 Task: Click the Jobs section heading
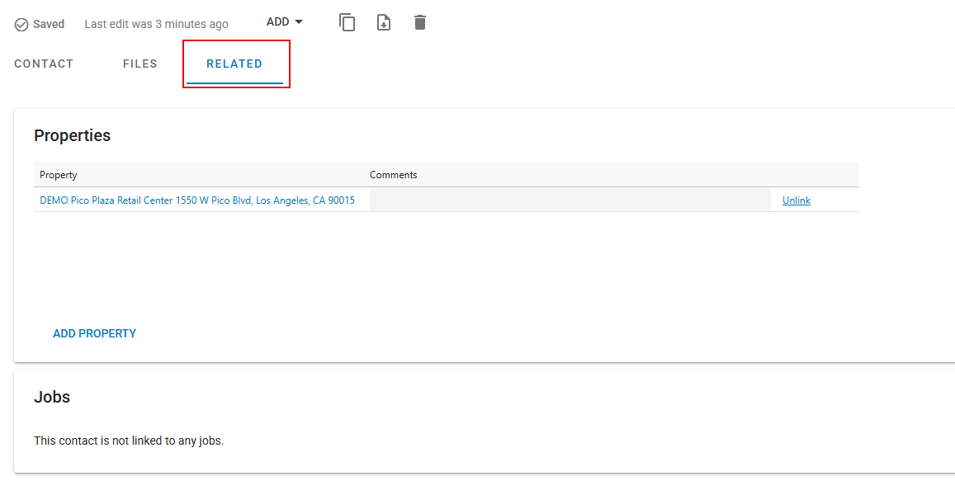click(x=52, y=397)
